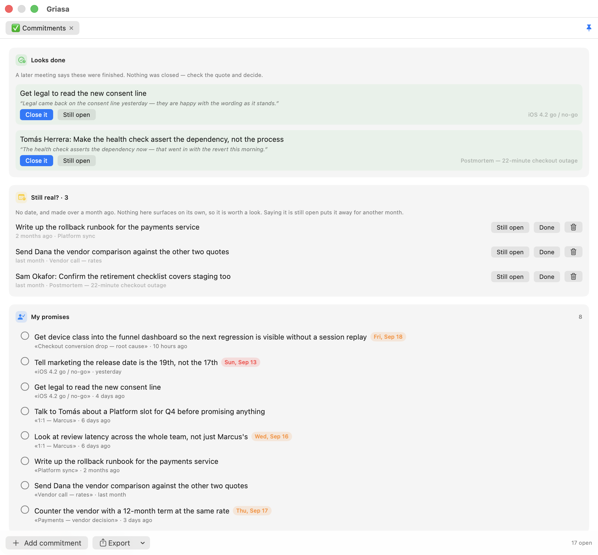Click Add commitment
Viewport: 598px width, 555px height.
[x=47, y=543]
